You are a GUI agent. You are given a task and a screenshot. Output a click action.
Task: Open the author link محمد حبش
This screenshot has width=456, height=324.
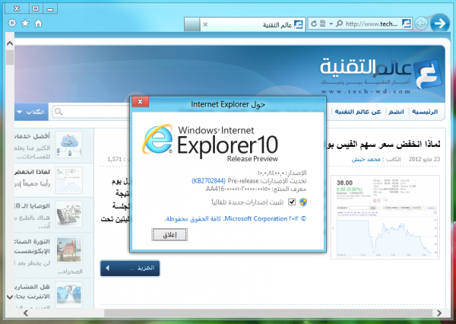pos(366,159)
